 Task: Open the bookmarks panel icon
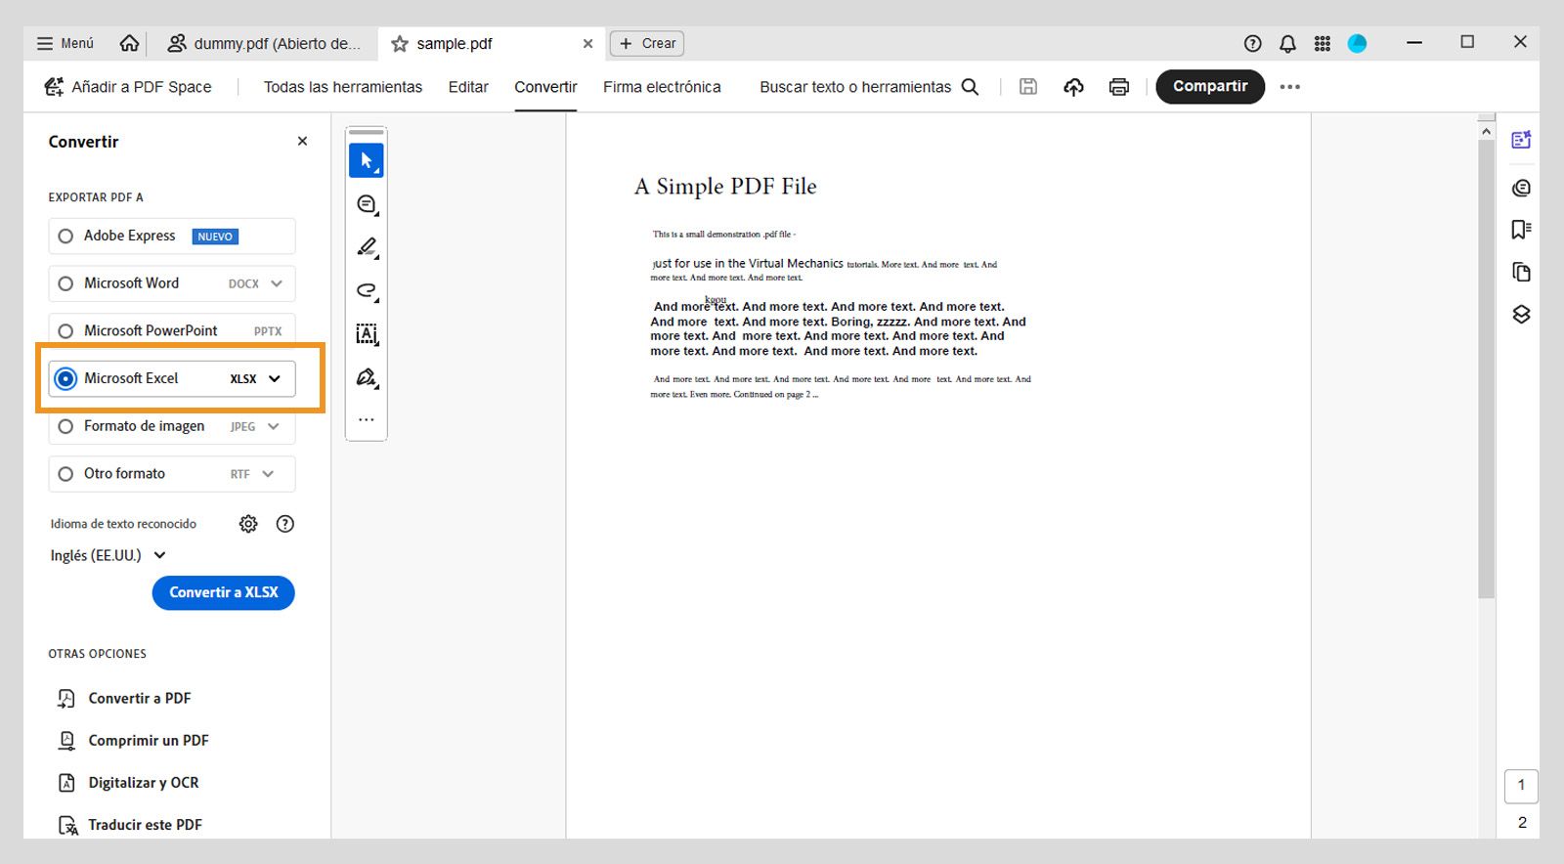click(x=1521, y=230)
